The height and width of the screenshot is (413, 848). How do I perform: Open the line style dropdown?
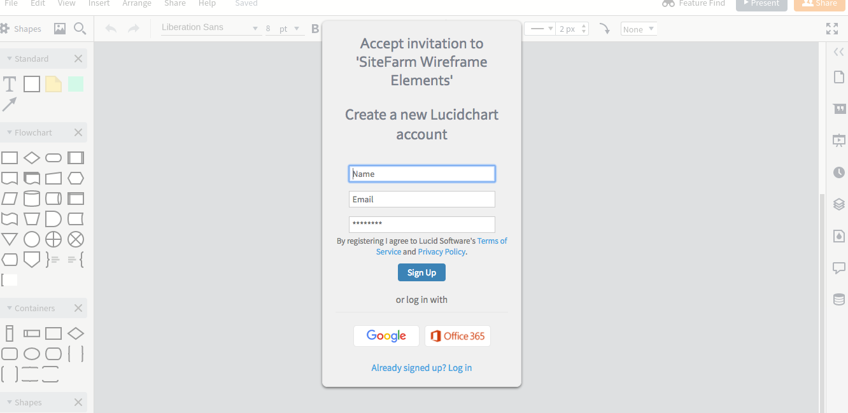(x=539, y=28)
